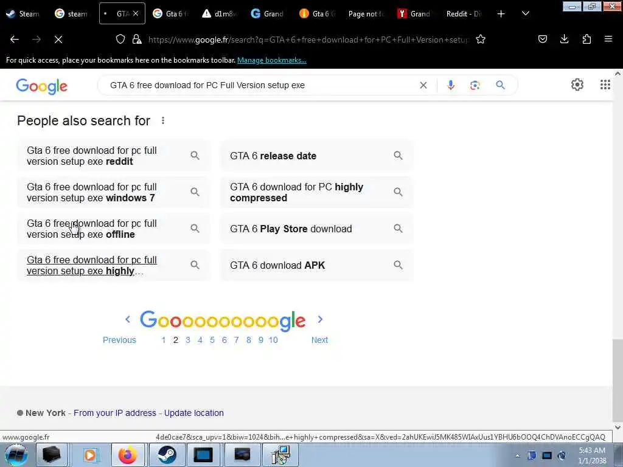Click the pagination left chevron arrow

tap(128, 319)
